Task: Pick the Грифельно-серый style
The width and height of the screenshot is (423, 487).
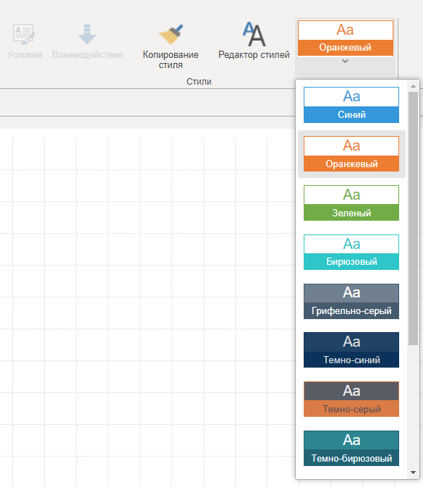Action: click(351, 301)
